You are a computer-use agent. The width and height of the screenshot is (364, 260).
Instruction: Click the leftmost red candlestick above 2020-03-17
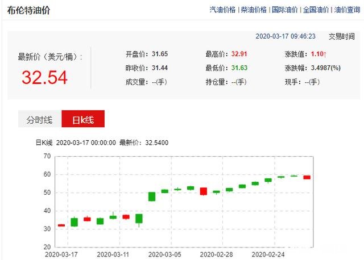pyautogui.click(x=61, y=225)
